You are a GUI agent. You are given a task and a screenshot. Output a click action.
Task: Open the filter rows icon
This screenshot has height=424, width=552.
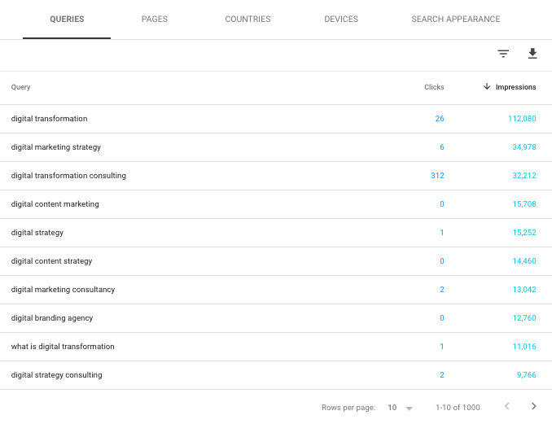tap(503, 54)
